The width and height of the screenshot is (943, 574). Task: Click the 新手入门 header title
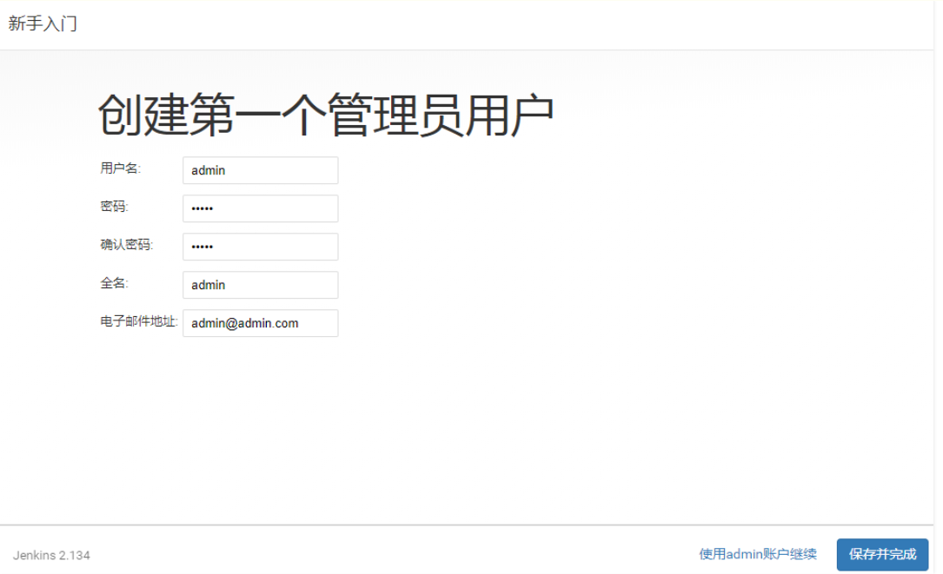click(x=43, y=23)
